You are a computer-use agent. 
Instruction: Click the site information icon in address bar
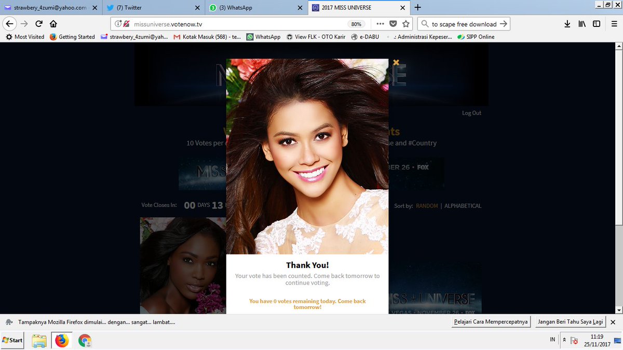(118, 24)
